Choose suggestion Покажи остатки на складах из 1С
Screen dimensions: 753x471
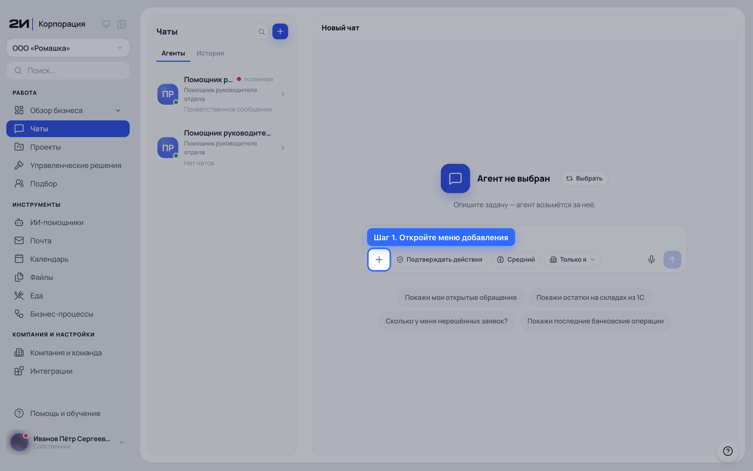tap(590, 298)
